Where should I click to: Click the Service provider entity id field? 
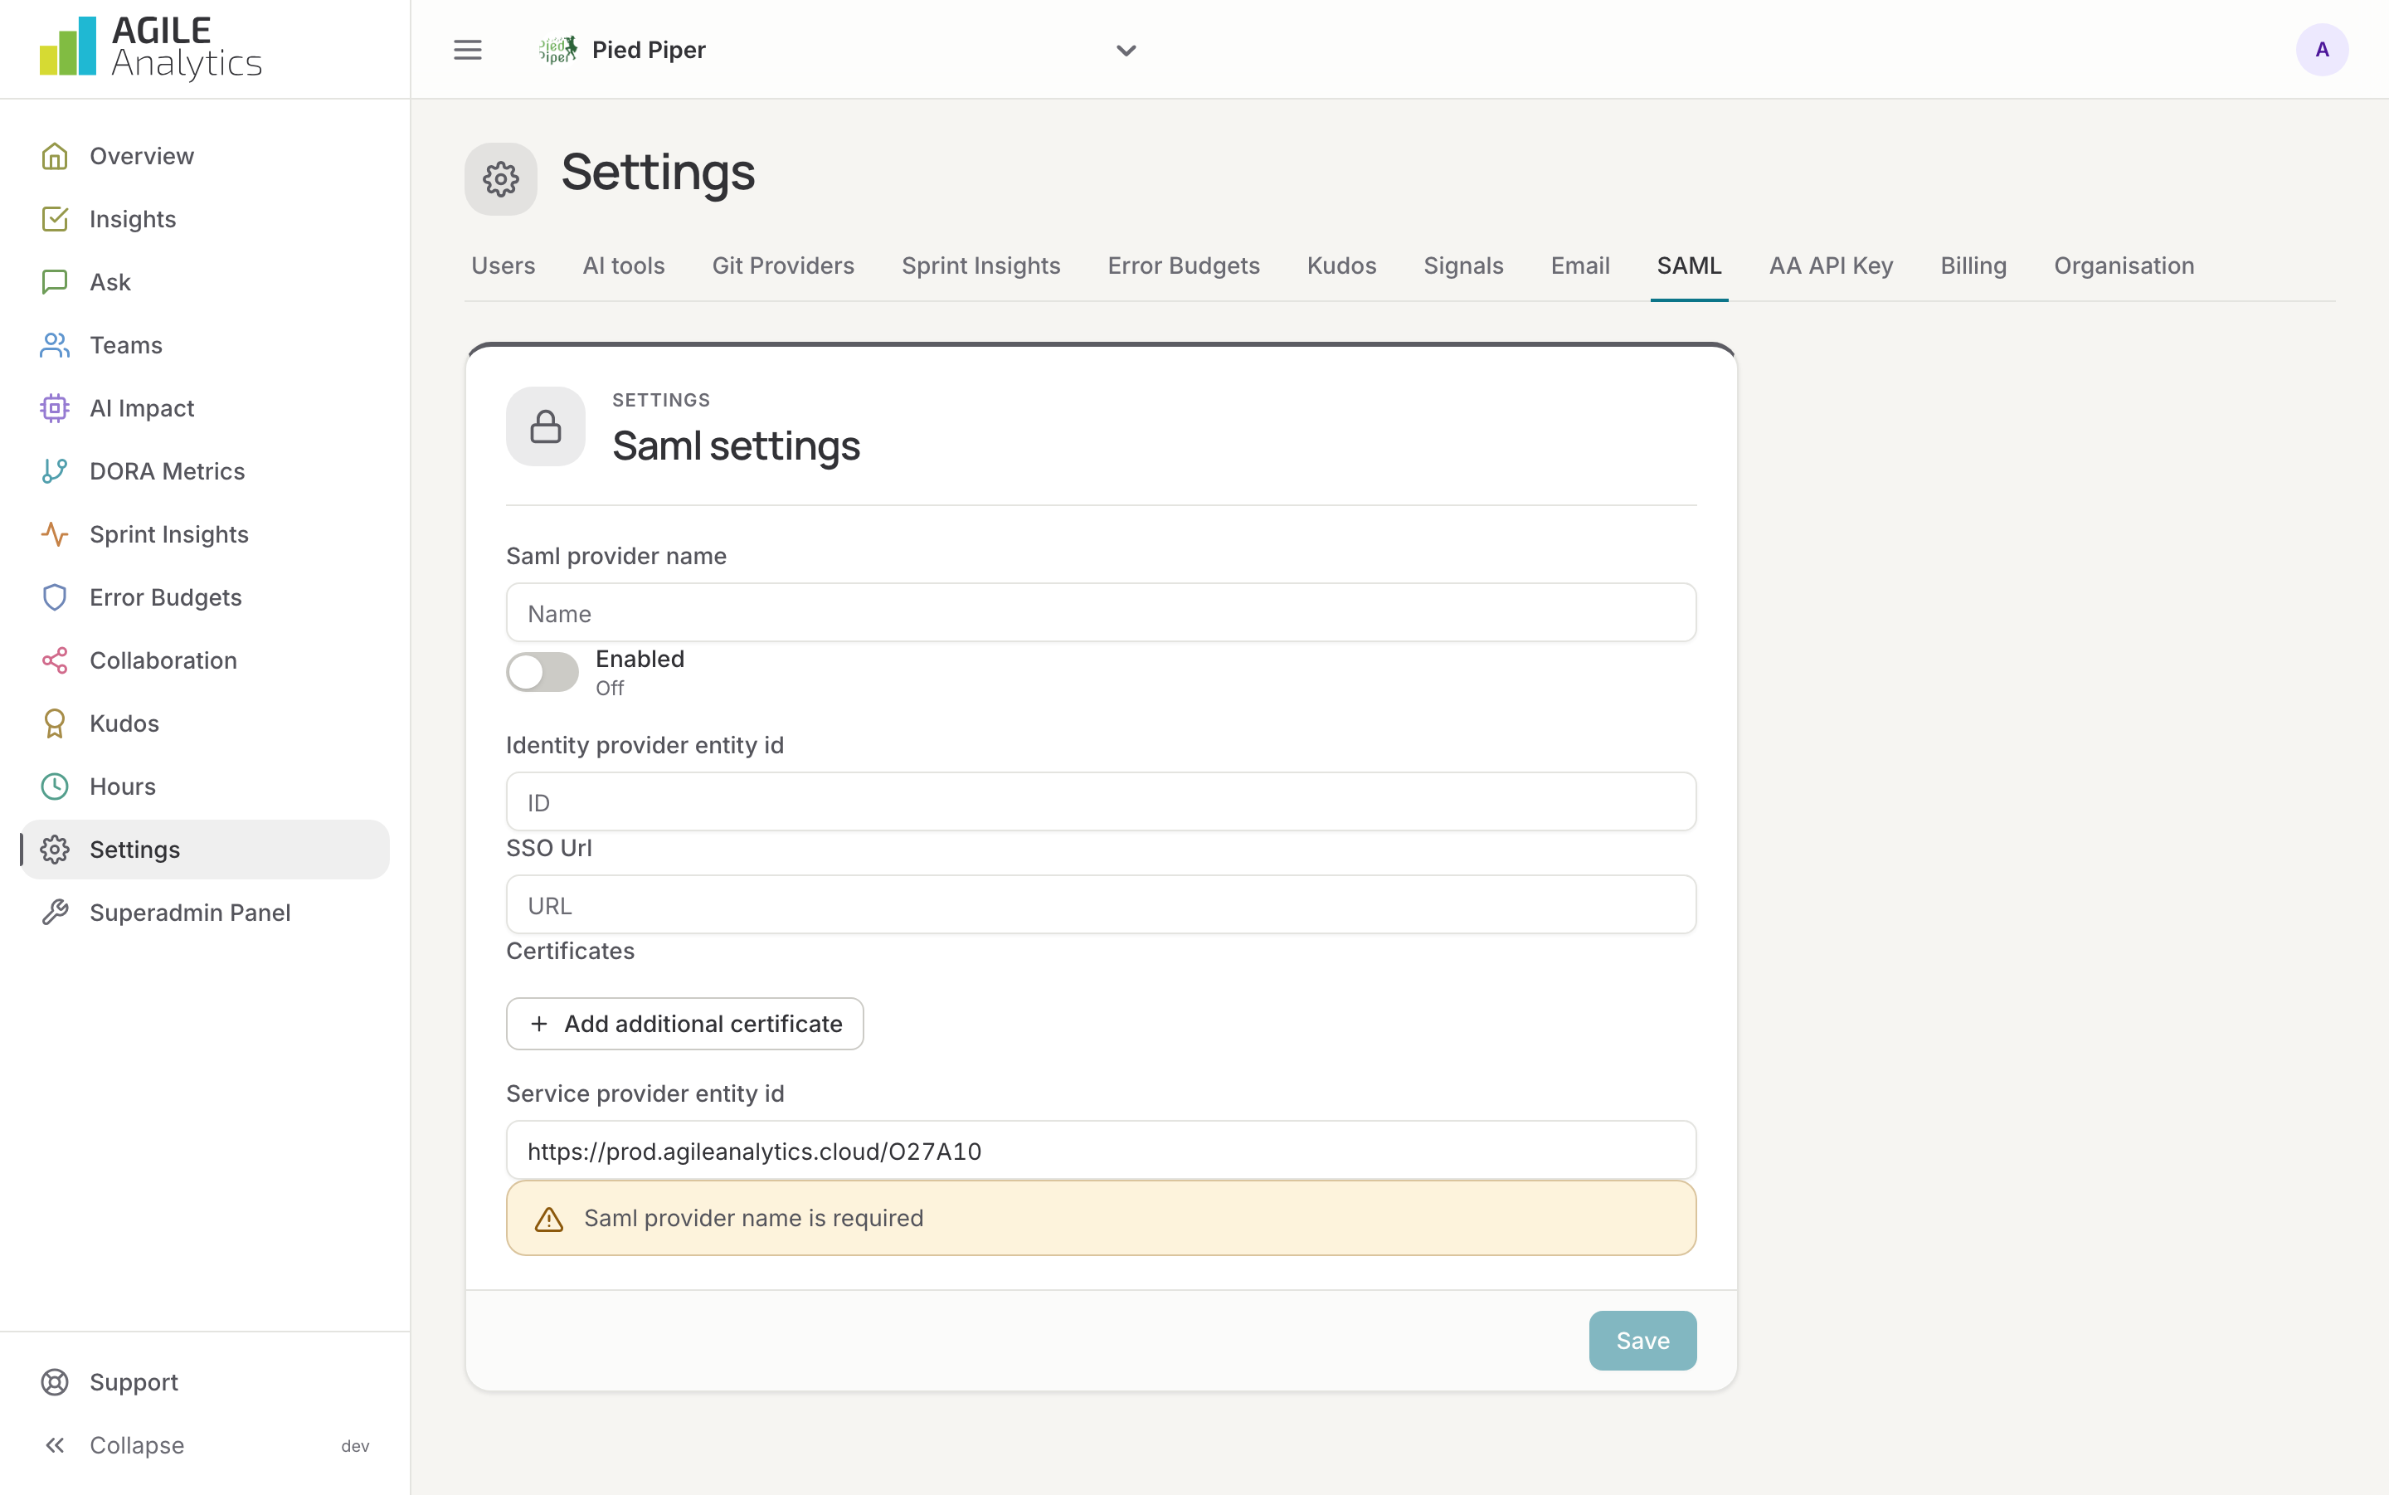pos(1101,1150)
